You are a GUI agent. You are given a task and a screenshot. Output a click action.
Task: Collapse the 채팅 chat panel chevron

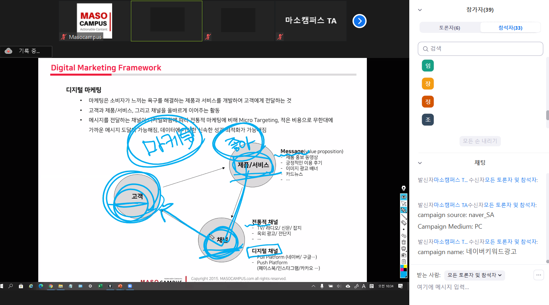420,163
